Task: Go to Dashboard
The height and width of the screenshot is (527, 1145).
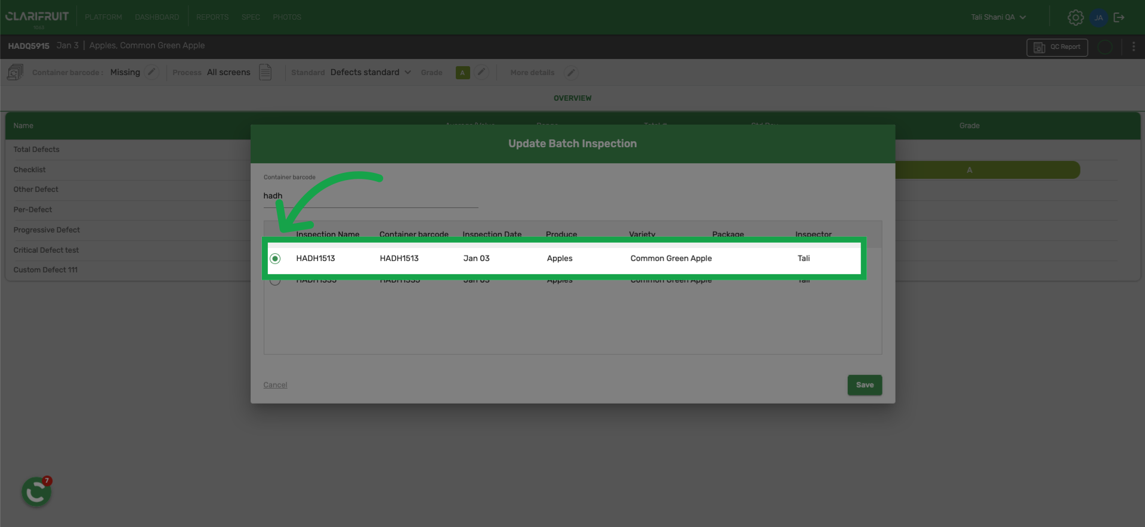Action: pyautogui.click(x=157, y=17)
